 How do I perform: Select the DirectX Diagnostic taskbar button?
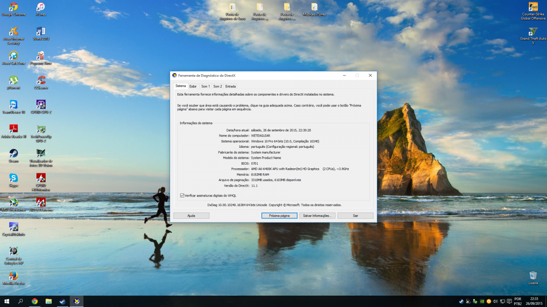coord(77,301)
